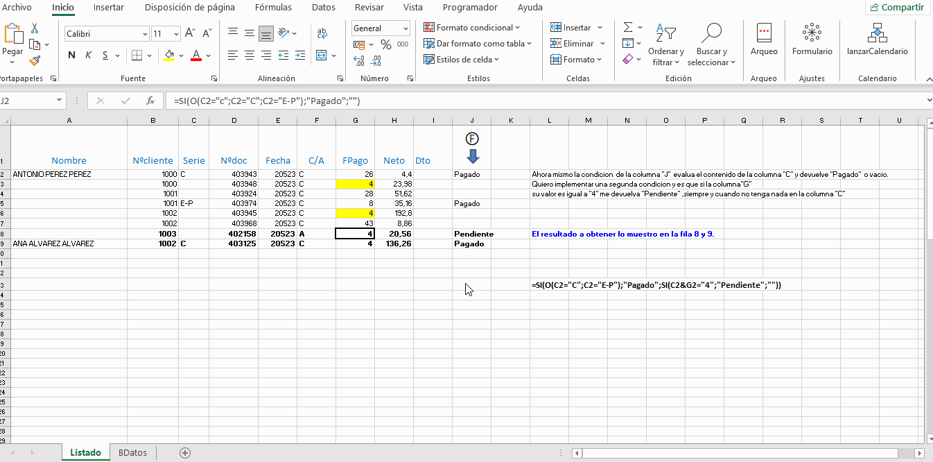Toggle underline (S) formatting
933x462 pixels.
(105, 55)
